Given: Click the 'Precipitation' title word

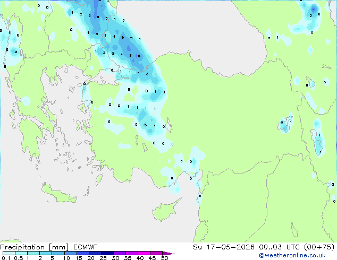Looking at the screenshot, I should pos(22,247).
